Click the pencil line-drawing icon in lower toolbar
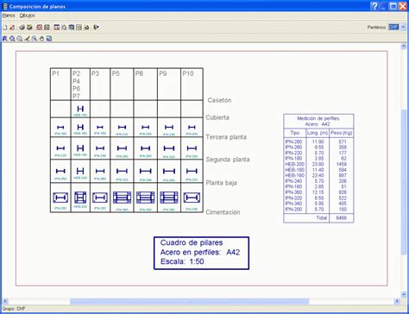 [27, 38]
